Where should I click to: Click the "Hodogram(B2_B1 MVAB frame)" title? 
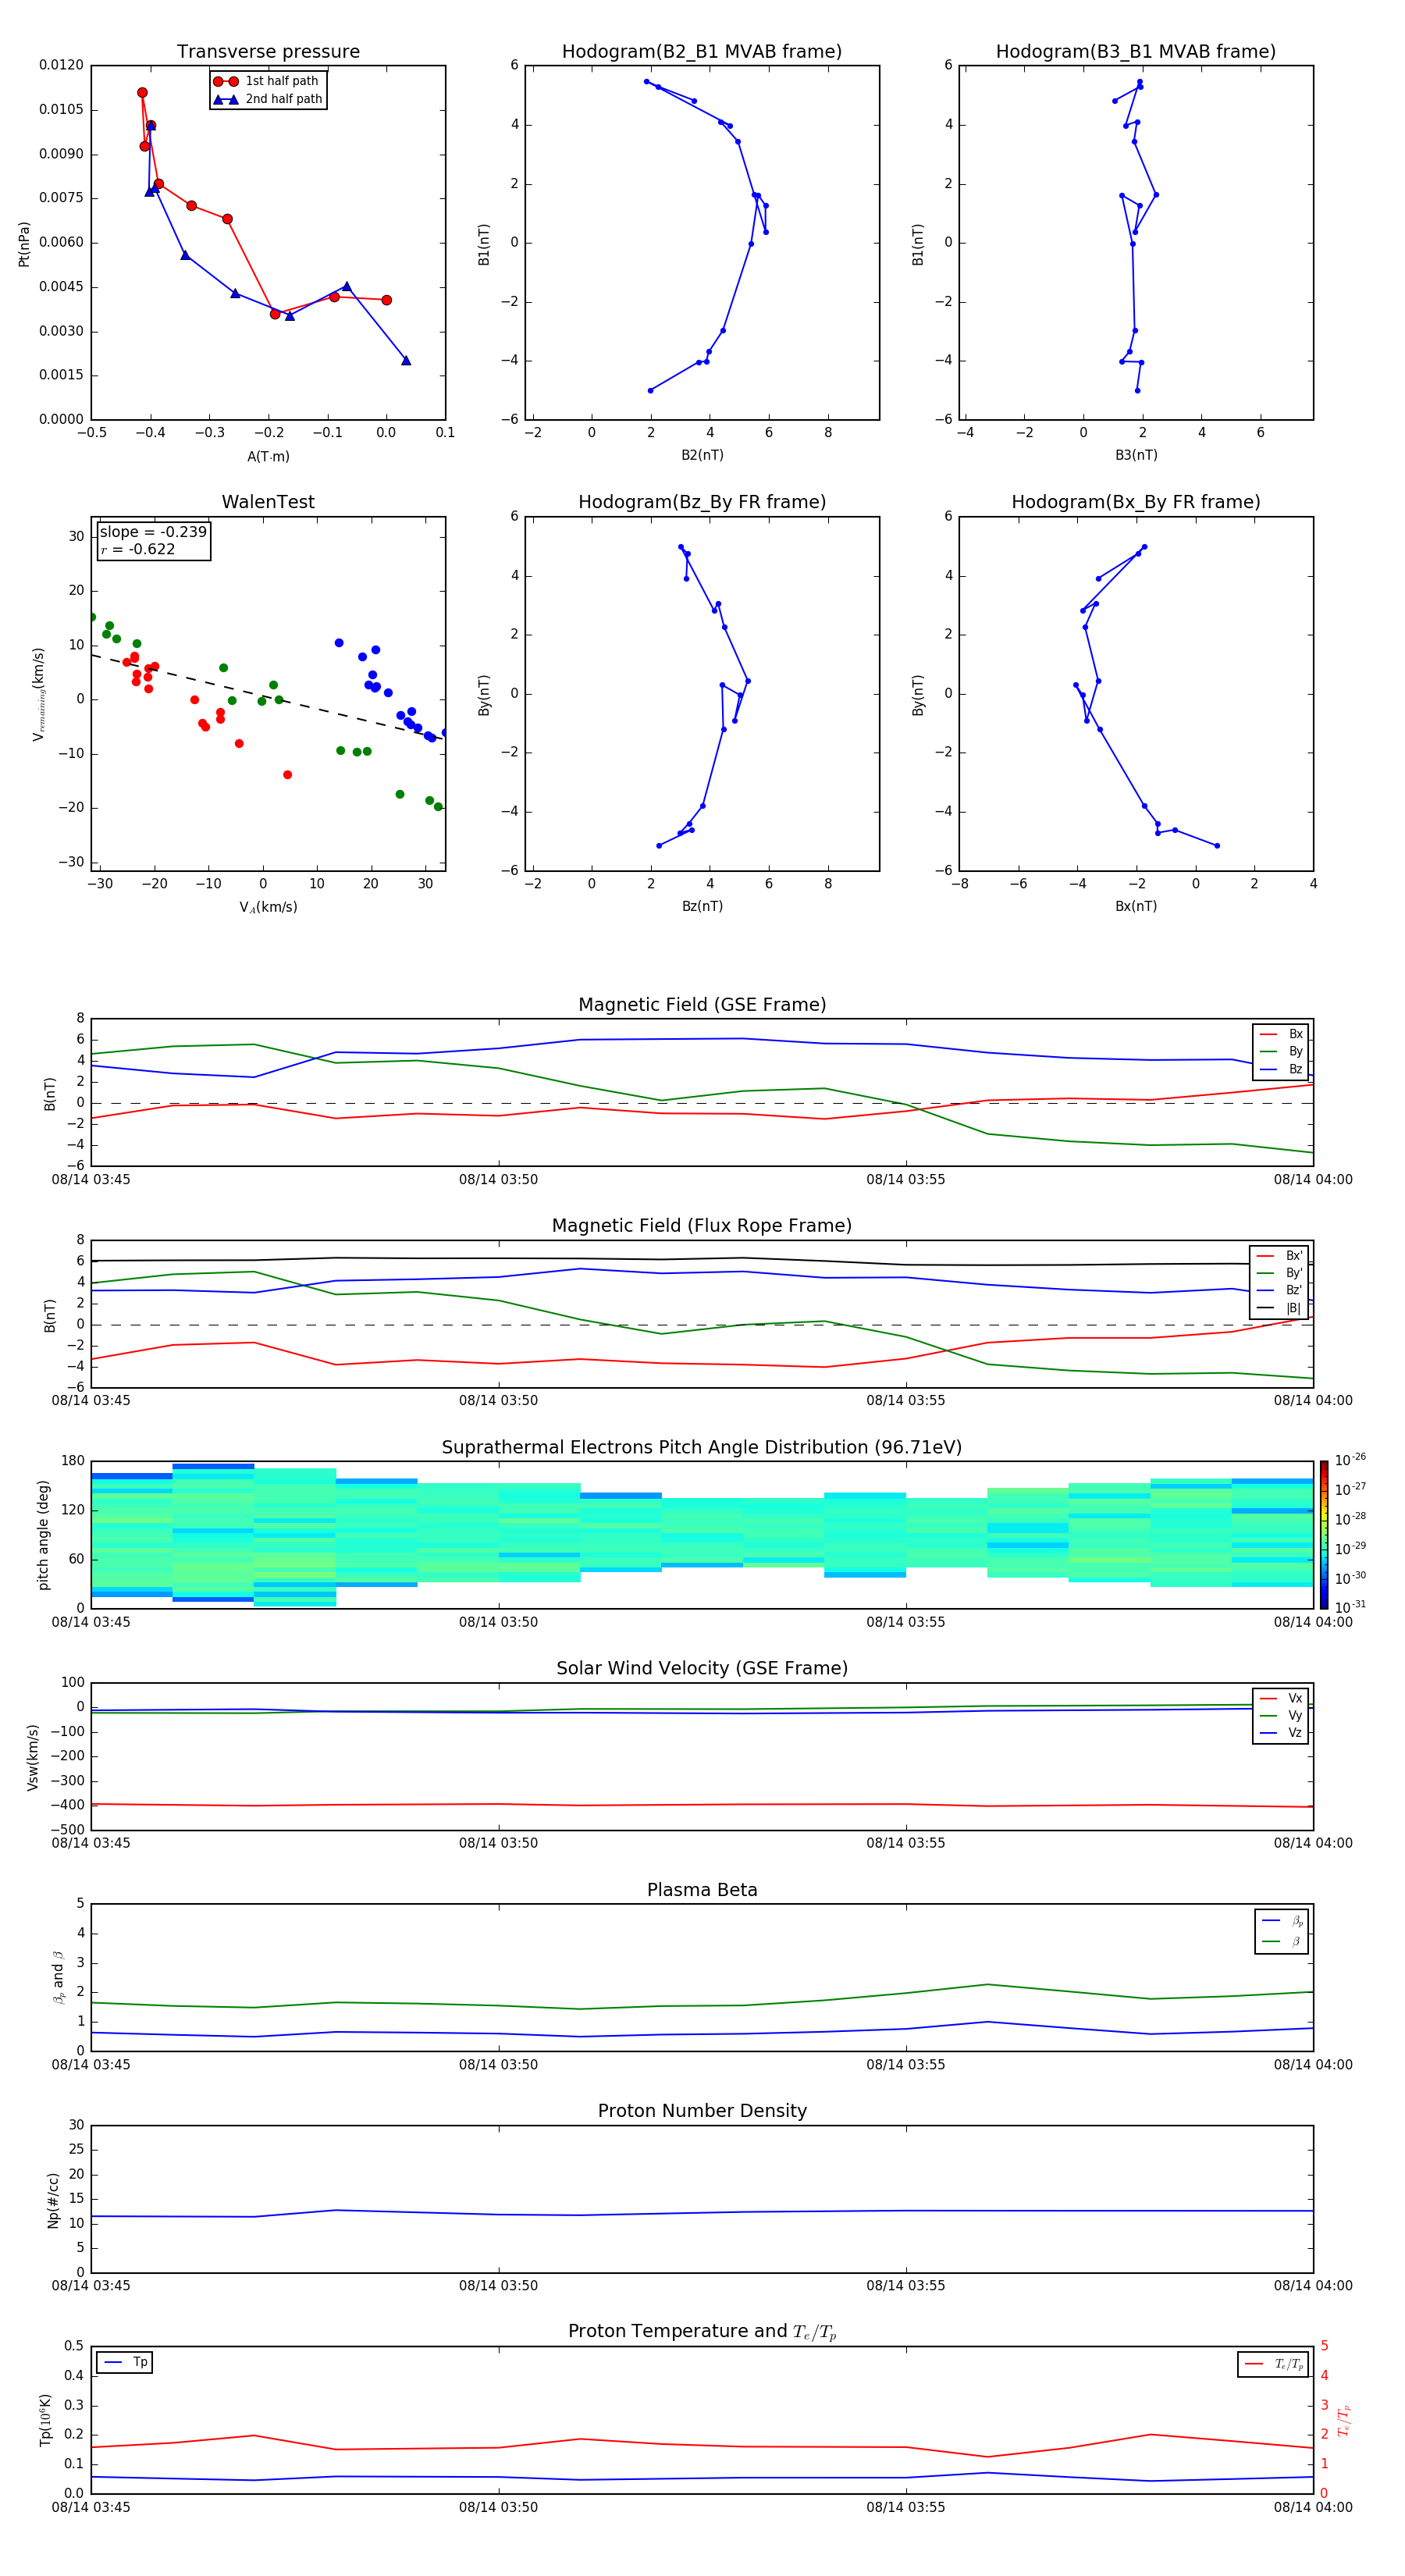coord(702,52)
